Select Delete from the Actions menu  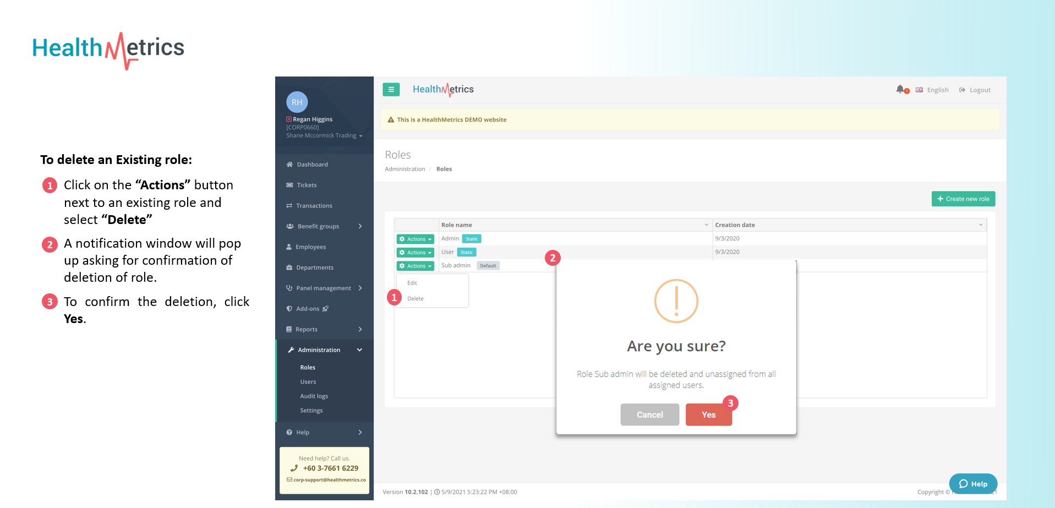[416, 299]
